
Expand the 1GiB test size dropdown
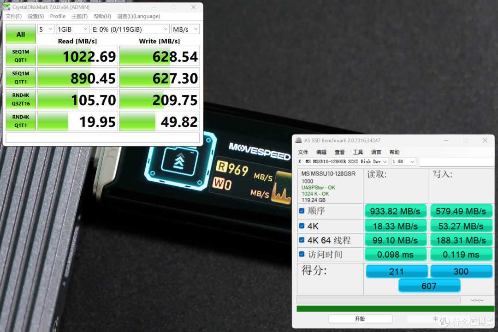coord(72,29)
